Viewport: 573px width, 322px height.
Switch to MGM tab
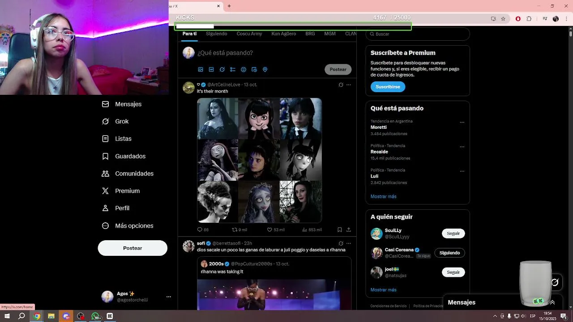point(330,34)
